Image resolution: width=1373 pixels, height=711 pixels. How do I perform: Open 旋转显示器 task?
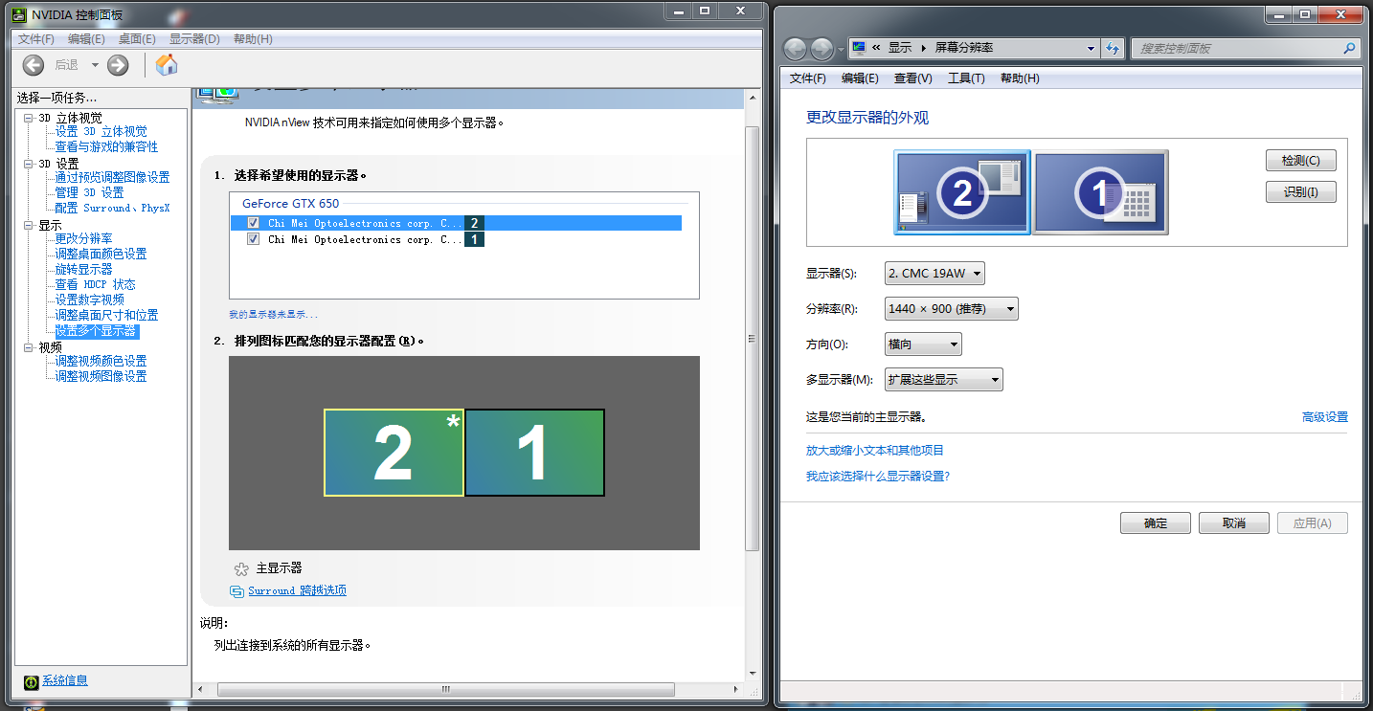(x=83, y=270)
